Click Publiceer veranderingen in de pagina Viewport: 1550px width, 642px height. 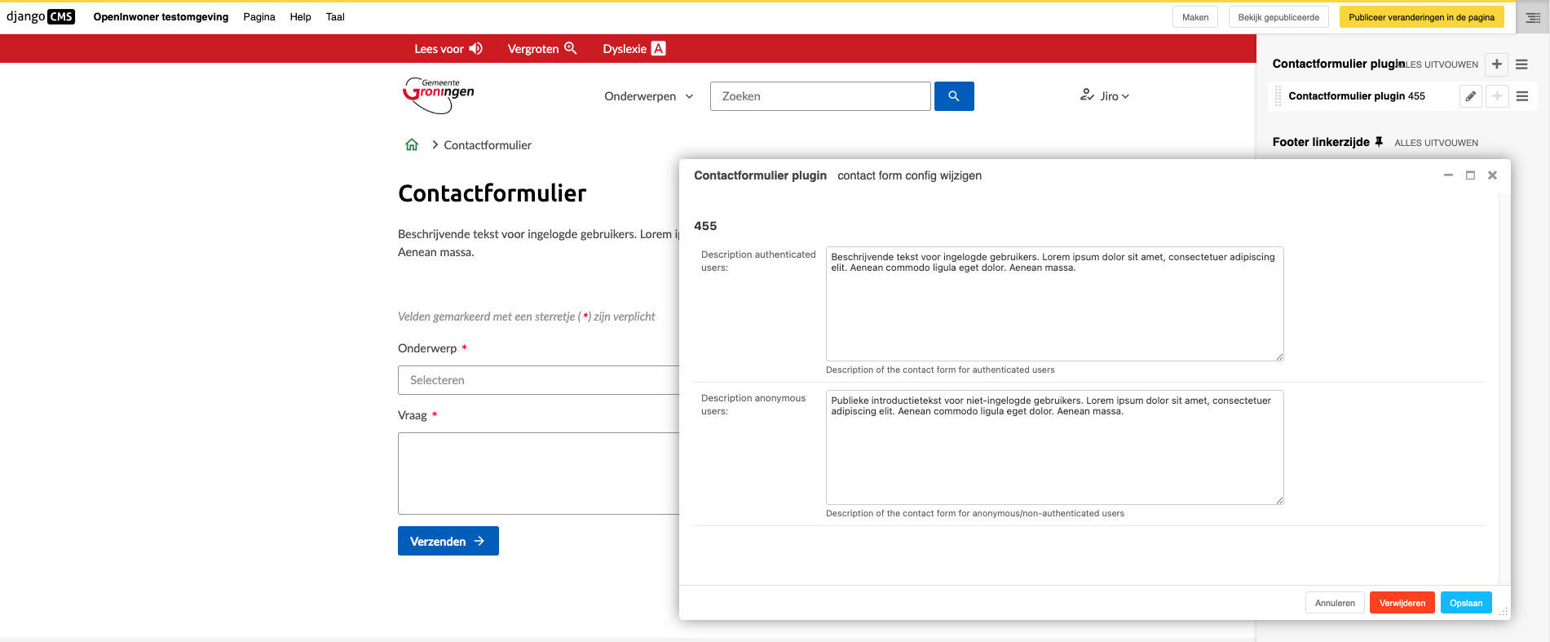pyautogui.click(x=1420, y=17)
